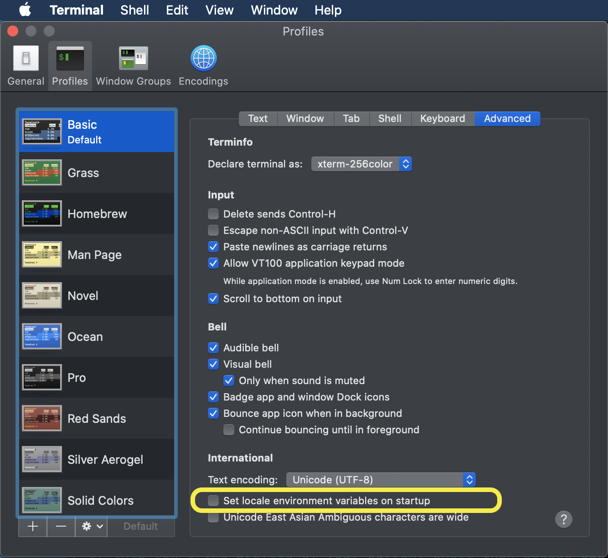Switch to the Text tab

click(x=258, y=118)
